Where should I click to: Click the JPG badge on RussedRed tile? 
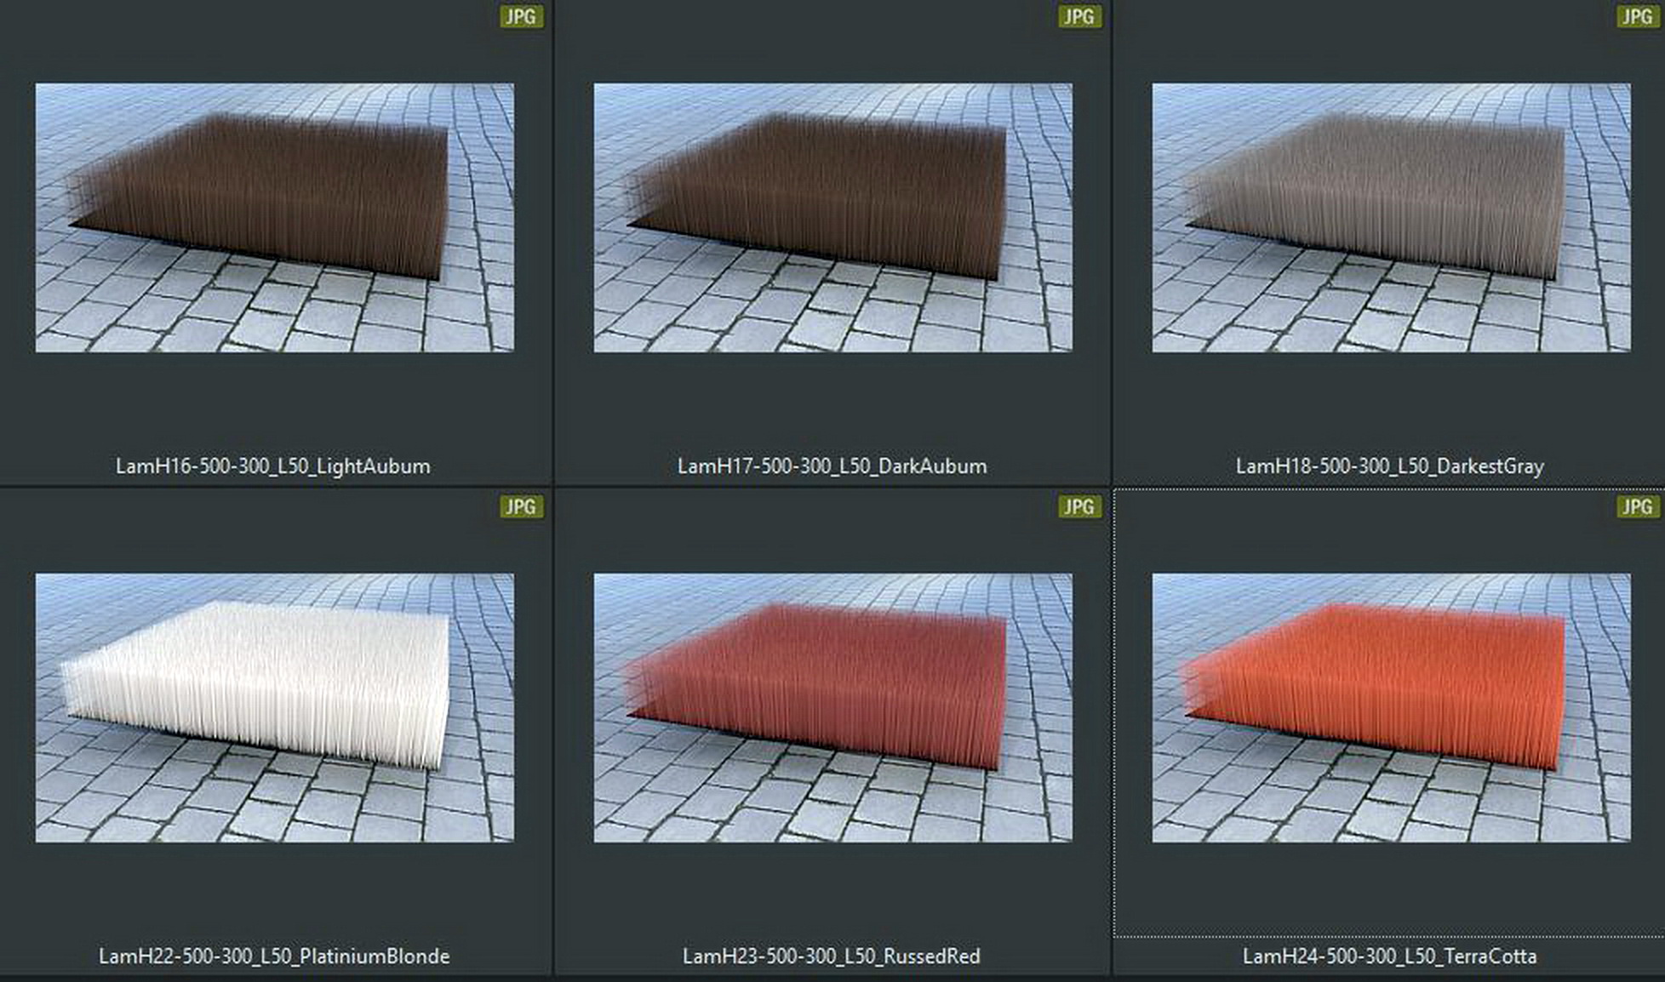pyautogui.click(x=1079, y=507)
